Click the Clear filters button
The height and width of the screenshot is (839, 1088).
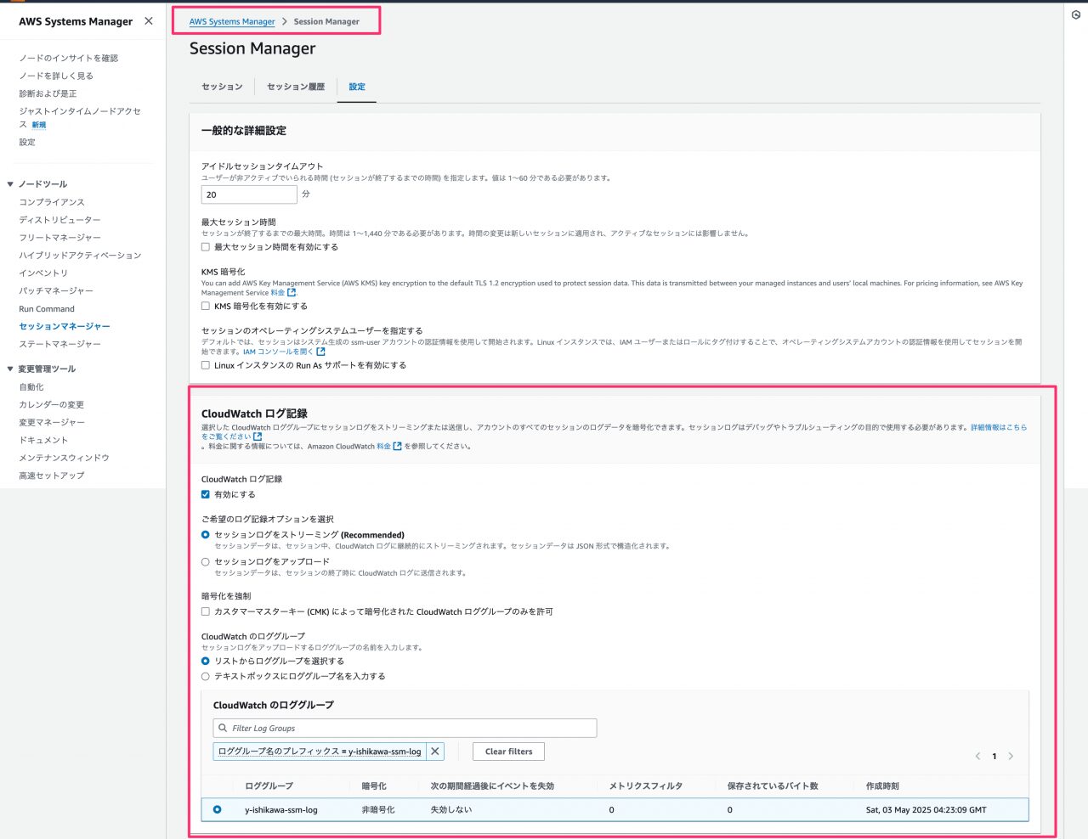click(508, 752)
